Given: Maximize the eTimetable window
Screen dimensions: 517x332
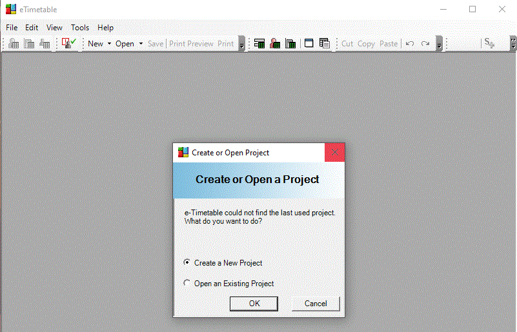Looking at the screenshot, I should (472, 9).
